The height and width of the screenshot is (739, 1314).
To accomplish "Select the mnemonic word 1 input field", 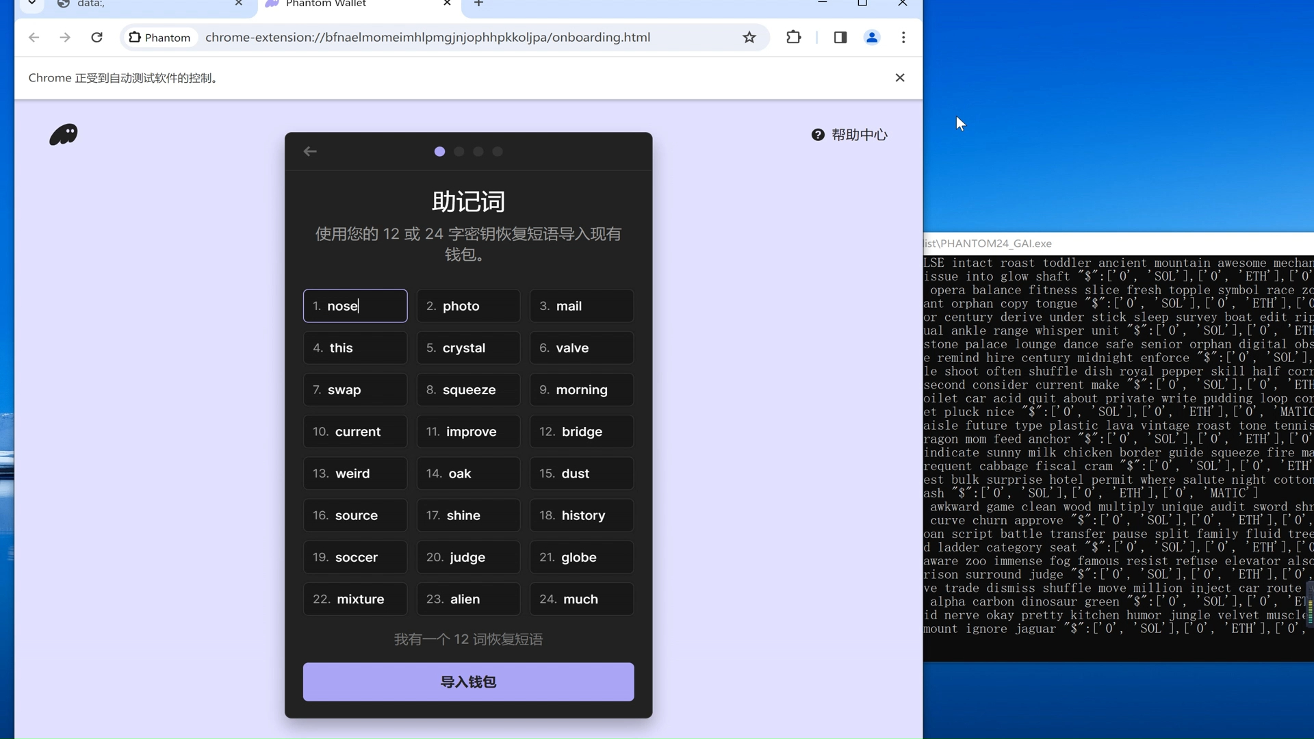I will pos(357,307).
